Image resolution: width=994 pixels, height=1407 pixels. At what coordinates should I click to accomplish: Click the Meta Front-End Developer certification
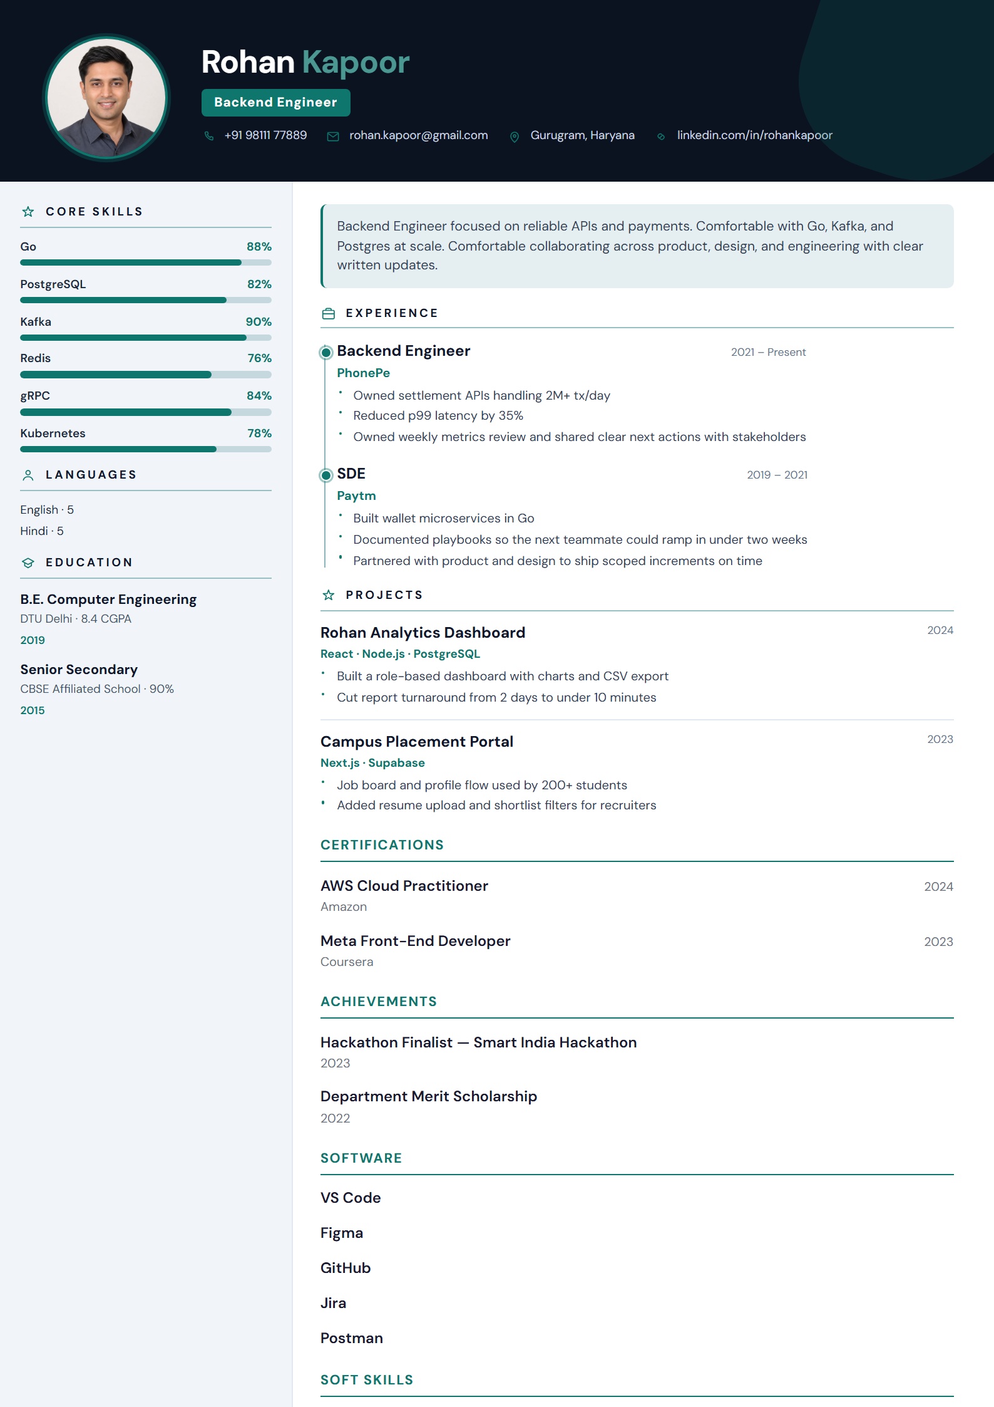[416, 941]
